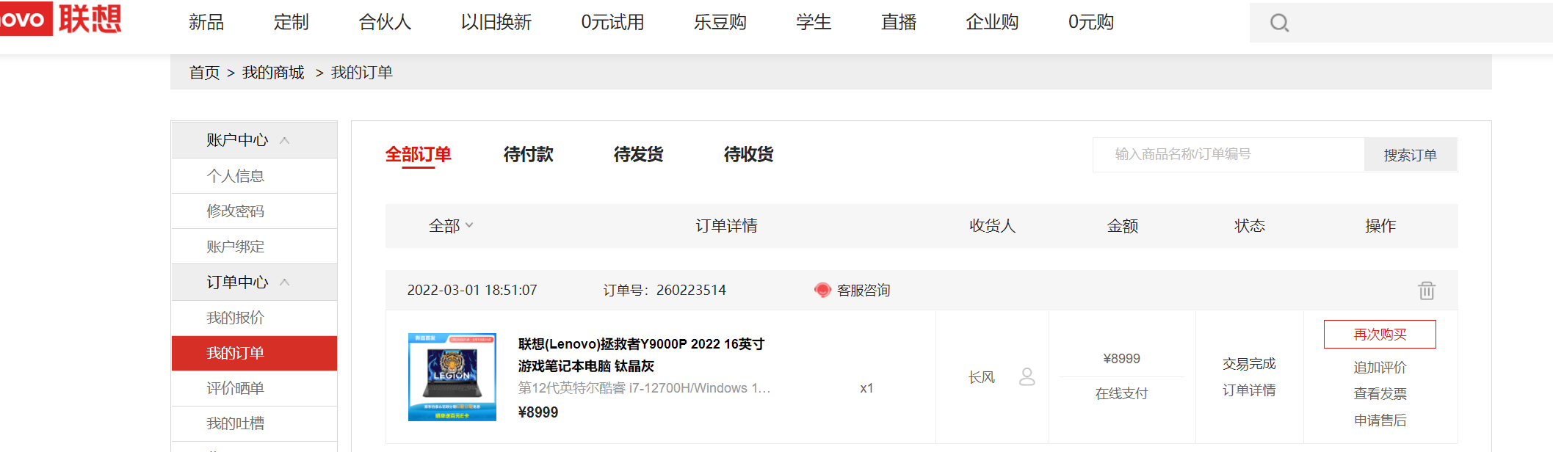Viewport: 1553px width, 452px height.
Task: Click the 金额 column header
Action: tap(1123, 226)
